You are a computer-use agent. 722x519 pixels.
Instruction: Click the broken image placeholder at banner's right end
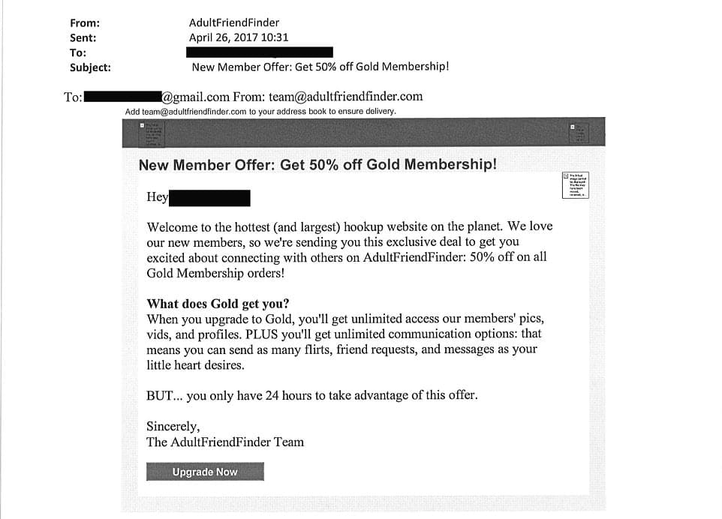point(579,133)
